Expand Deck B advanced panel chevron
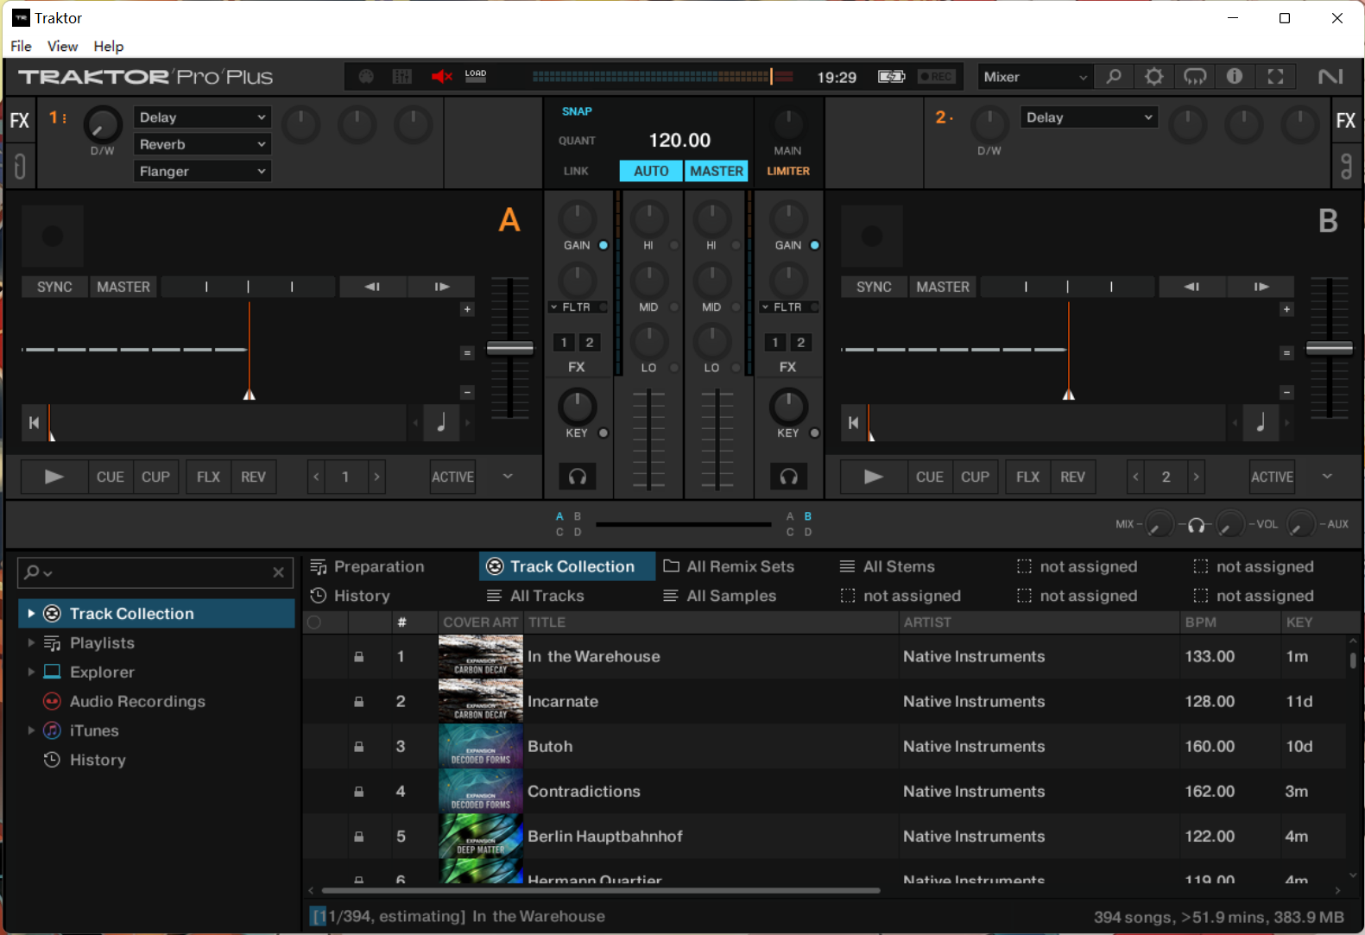The height and width of the screenshot is (935, 1365). (1327, 476)
